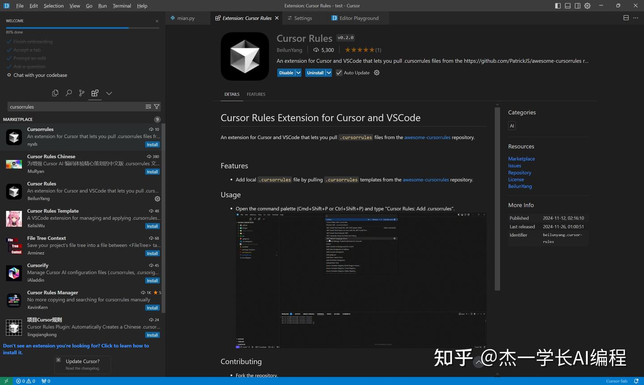Image resolution: width=644 pixels, height=385 pixels.
Task: Open the Marketplace resource link
Action: coord(521,159)
